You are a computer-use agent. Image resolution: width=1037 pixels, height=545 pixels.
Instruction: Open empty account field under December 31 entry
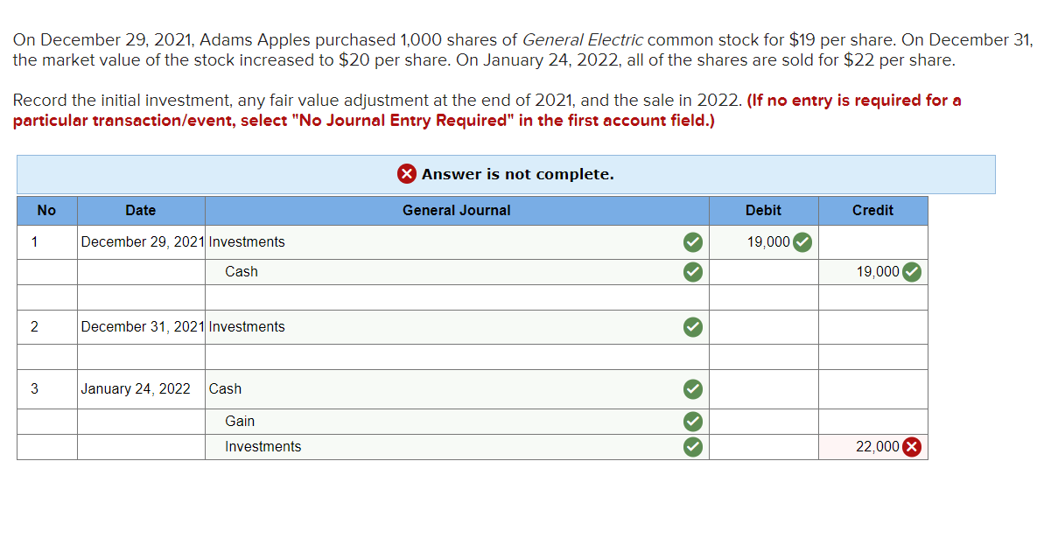point(457,357)
